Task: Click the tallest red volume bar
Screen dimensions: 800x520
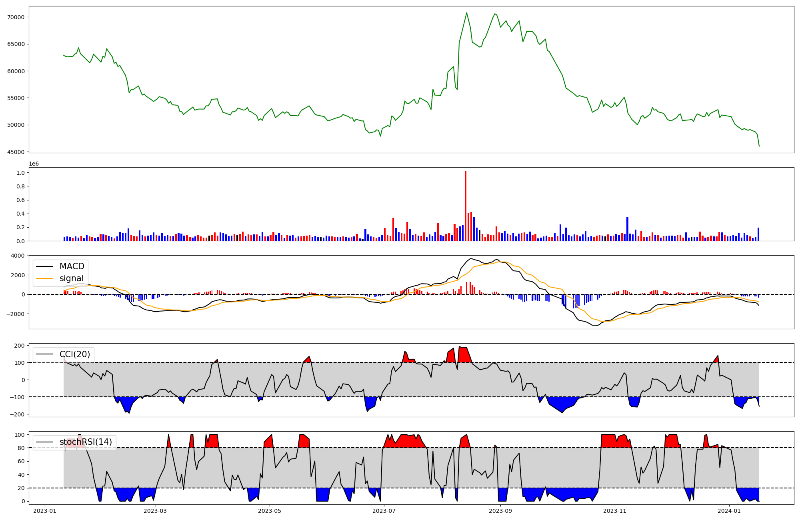Action: tap(466, 206)
